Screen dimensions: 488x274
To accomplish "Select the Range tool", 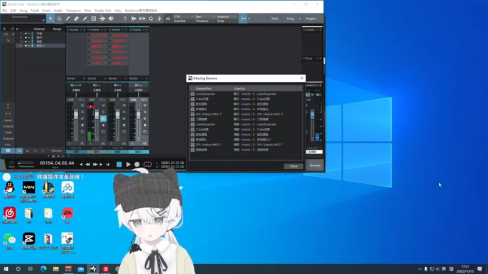I will point(59,19).
